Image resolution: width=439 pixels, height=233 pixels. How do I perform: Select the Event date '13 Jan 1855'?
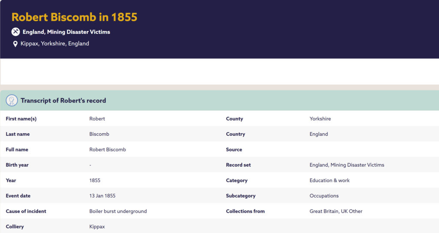coord(102,196)
